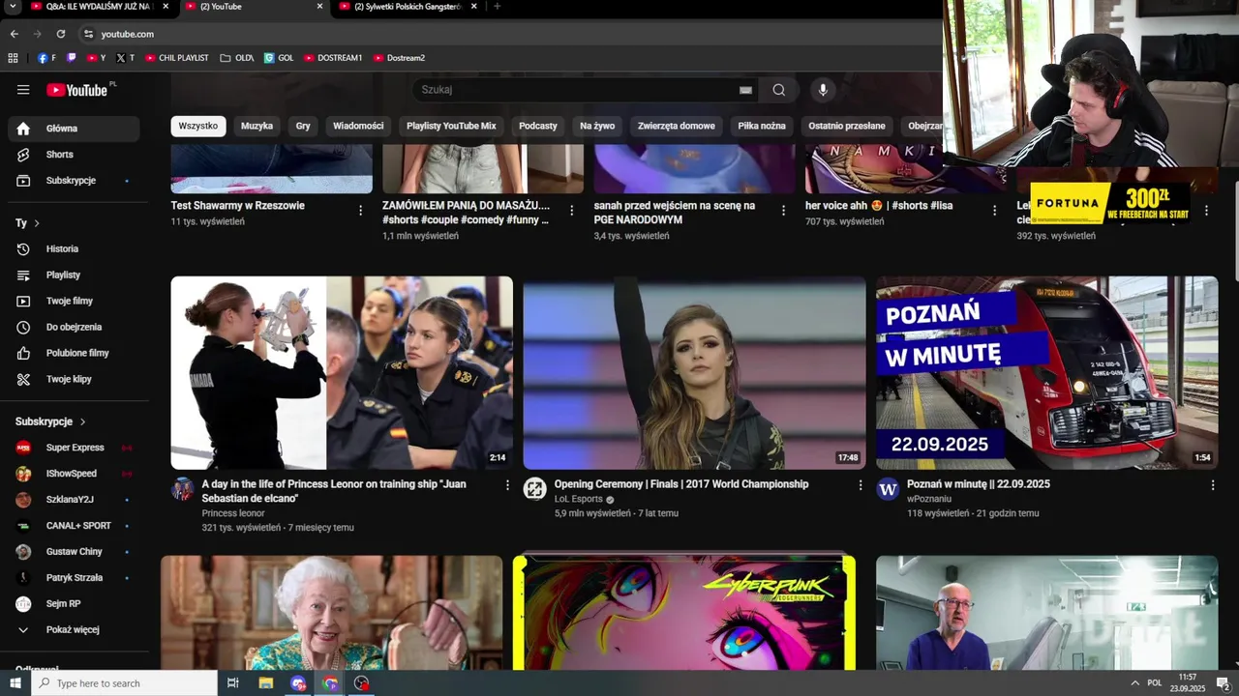This screenshot has width=1239, height=696.
Task: Open a new browser tab
Action: coord(498,7)
